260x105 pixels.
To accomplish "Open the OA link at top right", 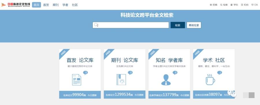I will click(x=255, y=5).
